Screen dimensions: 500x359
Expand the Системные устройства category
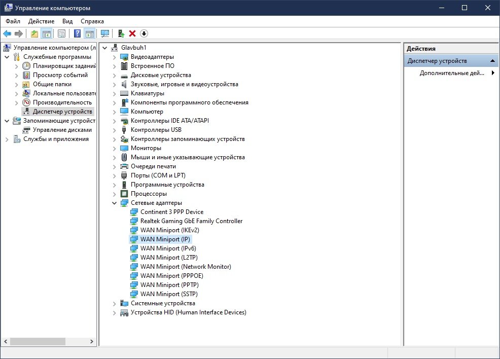115,304
